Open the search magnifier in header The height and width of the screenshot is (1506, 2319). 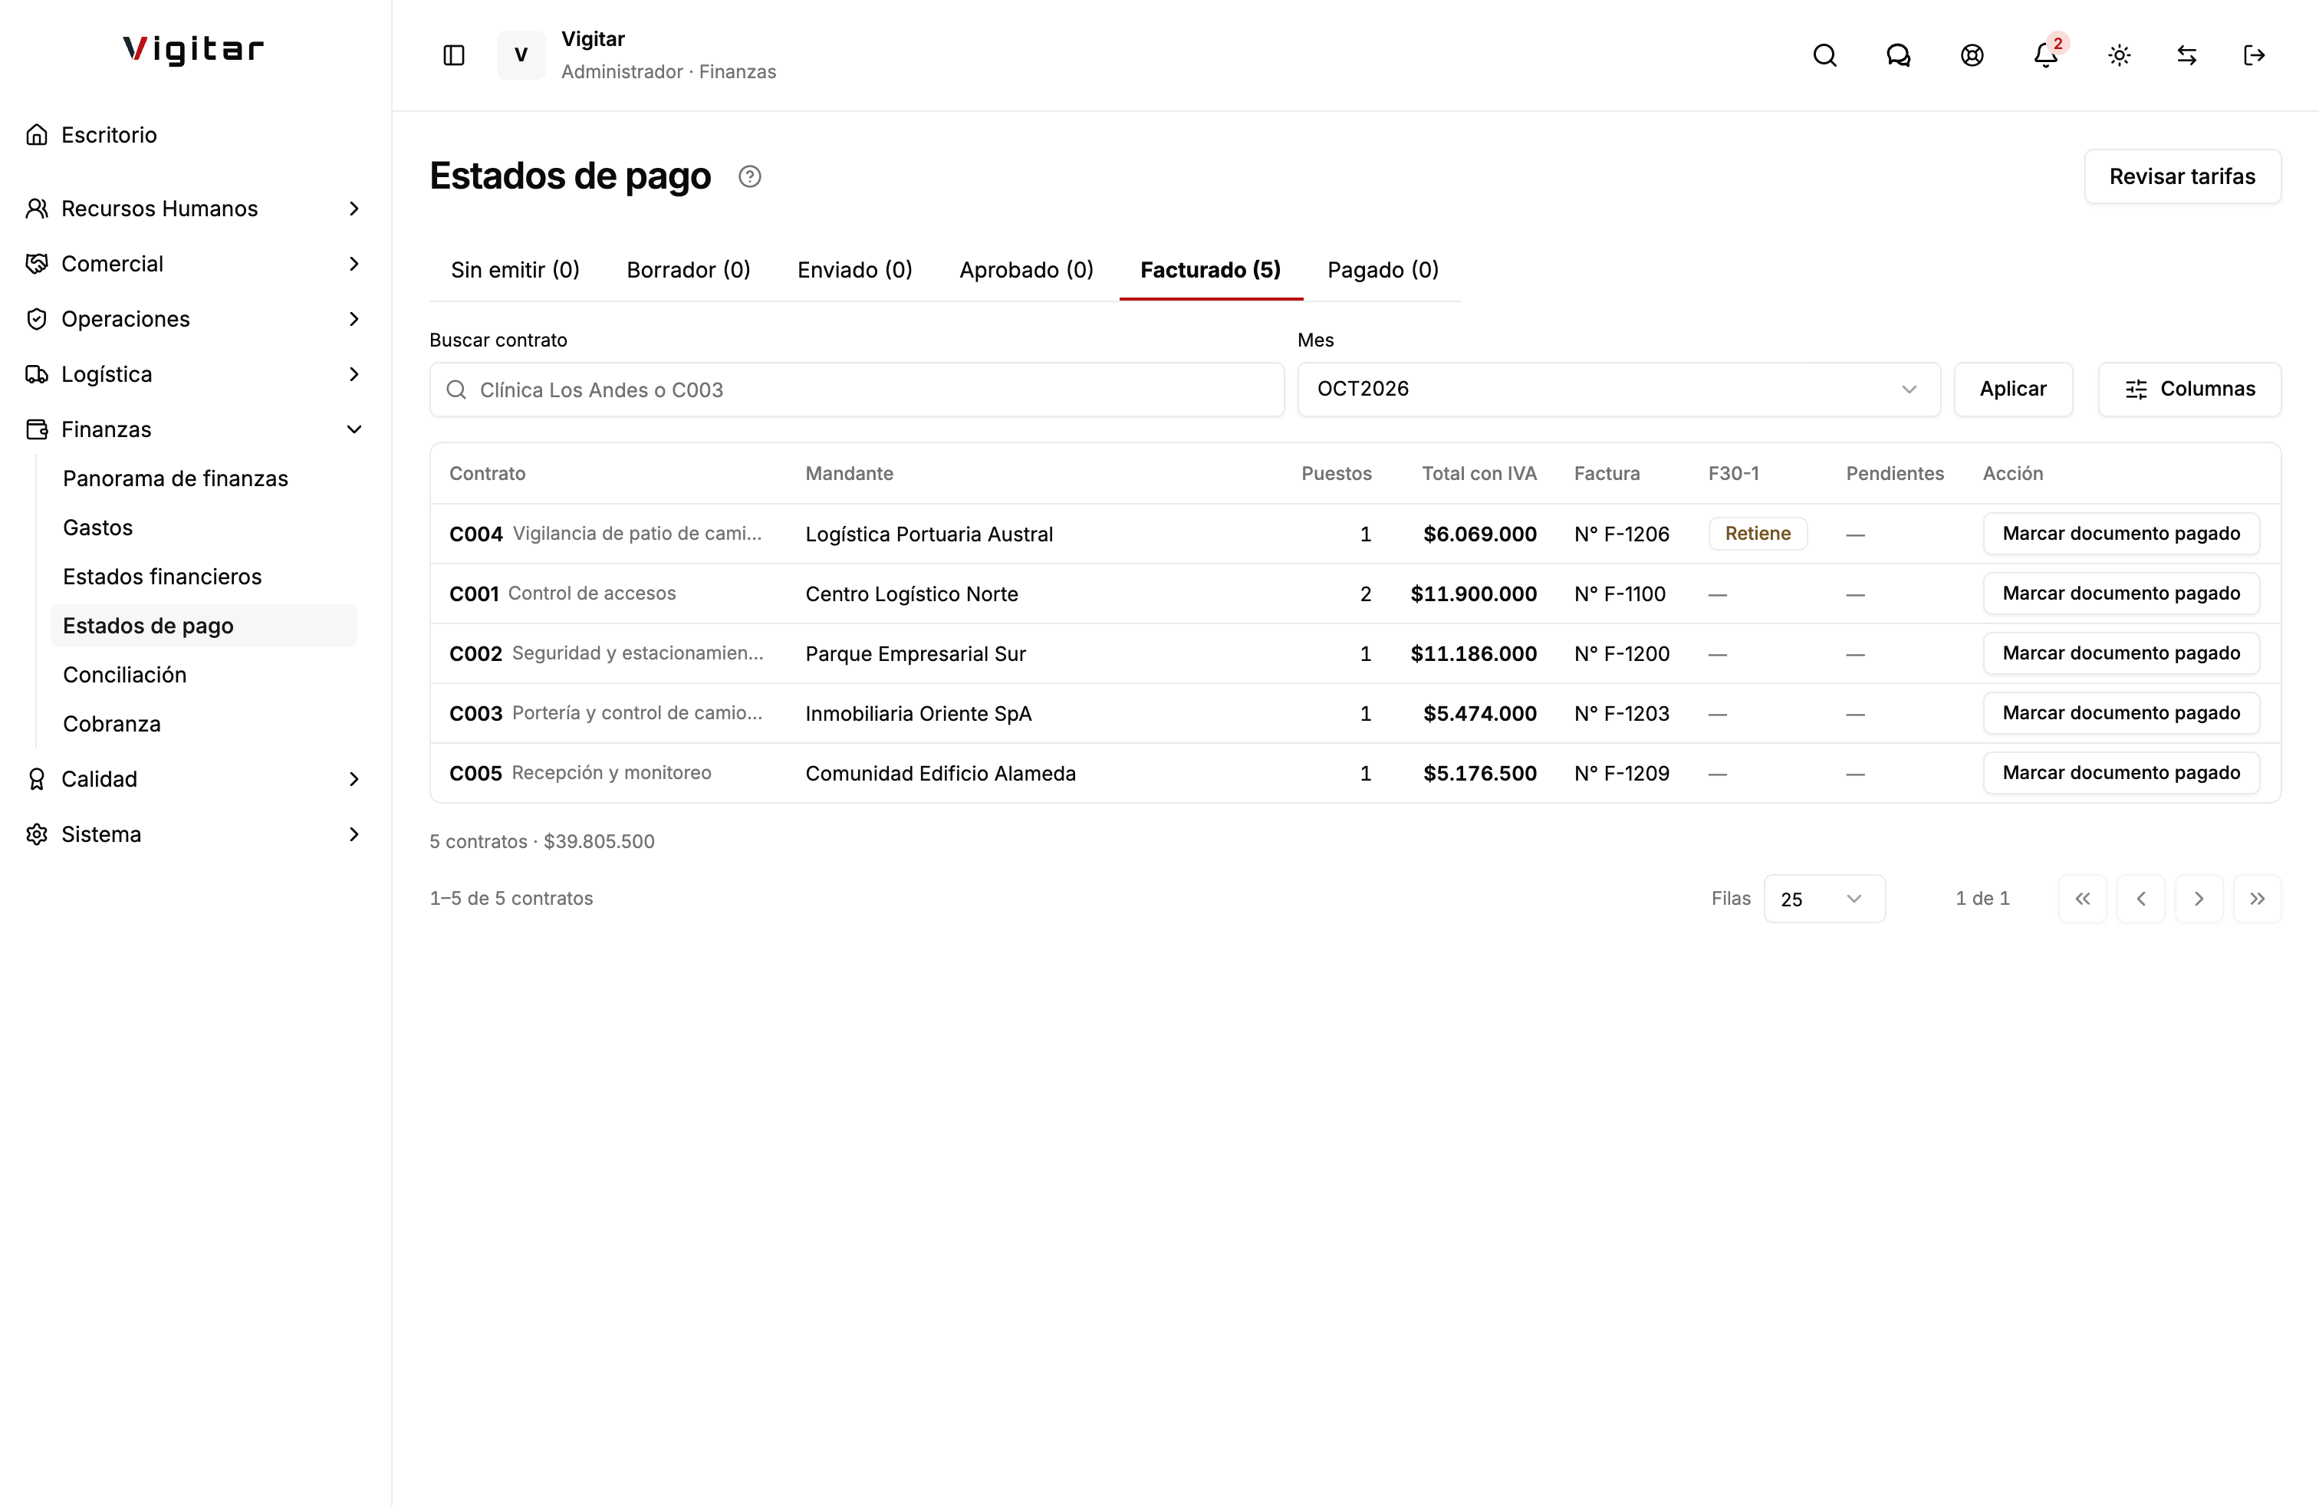click(x=1825, y=55)
